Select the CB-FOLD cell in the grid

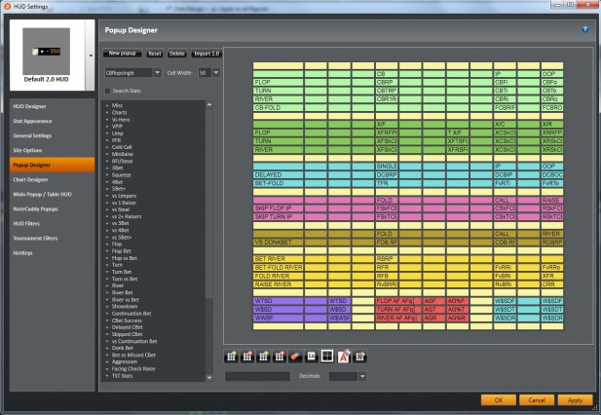coord(278,108)
